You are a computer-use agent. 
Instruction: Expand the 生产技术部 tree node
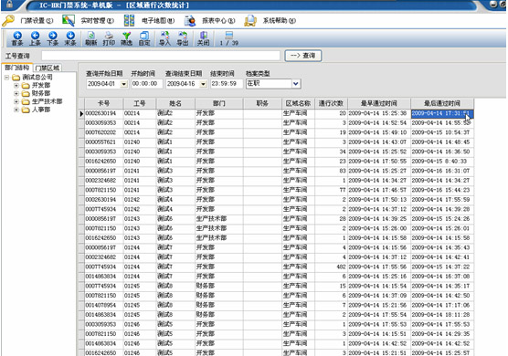pyautogui.click(x=16, y=101)
